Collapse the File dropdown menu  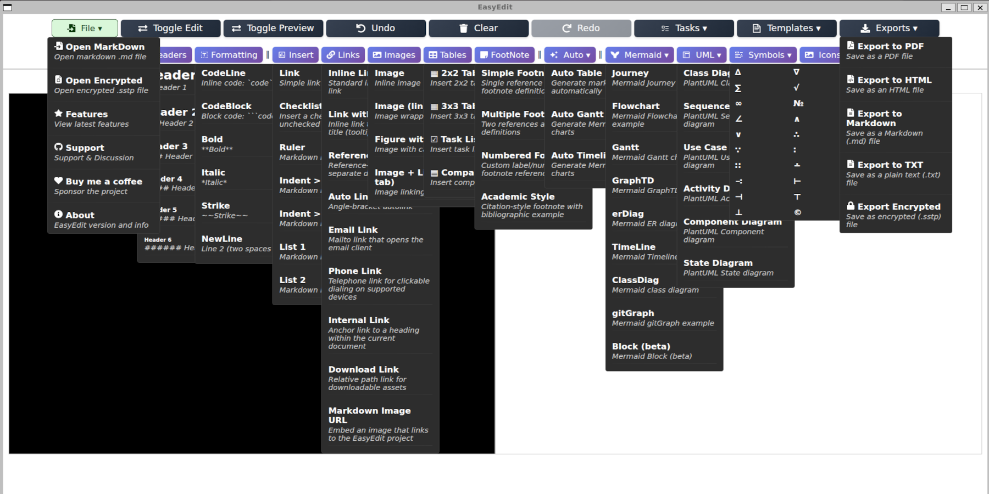[85, 28]
